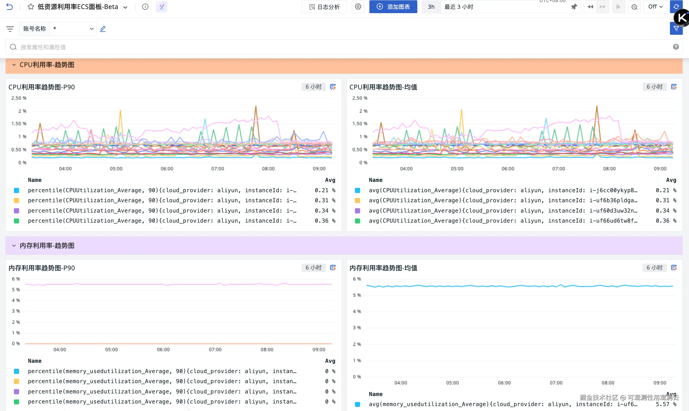This screenshot has width=689, height=411.
Task: Open query icon on CPU利用率趋势图-P90 panel
Action: click(x=333, y=87)
